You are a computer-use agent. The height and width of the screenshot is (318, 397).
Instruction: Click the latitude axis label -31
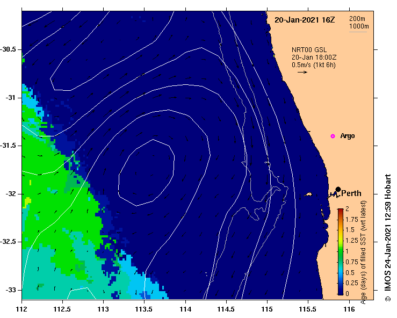tap(11, 98)
